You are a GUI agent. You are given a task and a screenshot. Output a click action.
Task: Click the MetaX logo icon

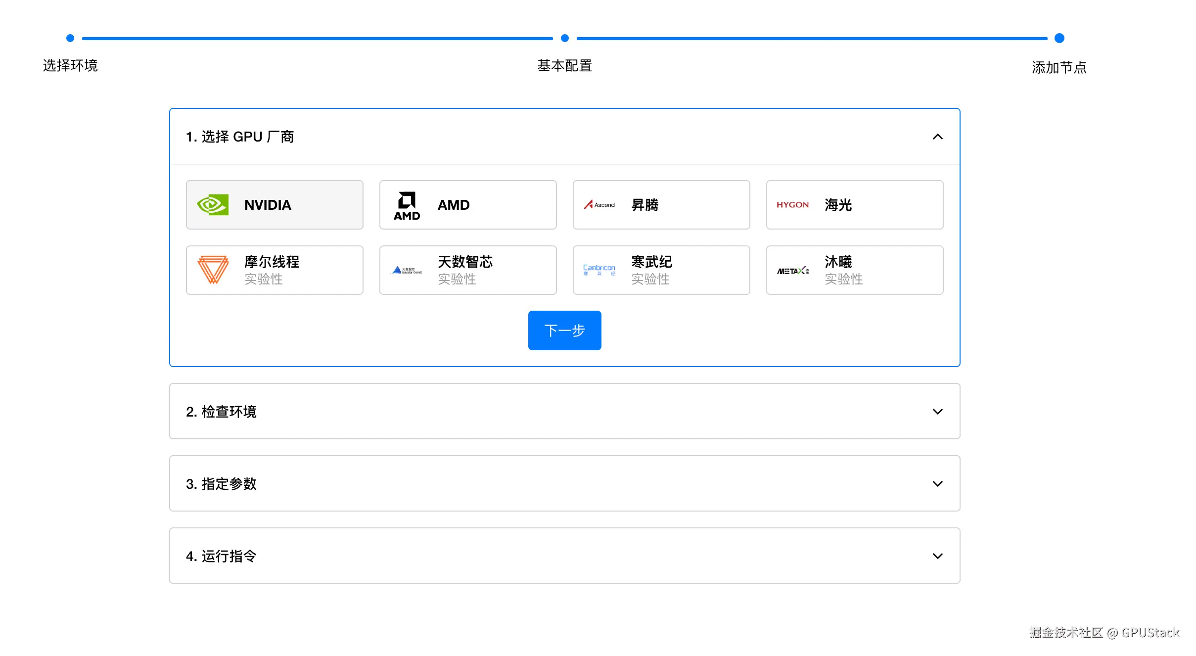[x=792, y=271]
